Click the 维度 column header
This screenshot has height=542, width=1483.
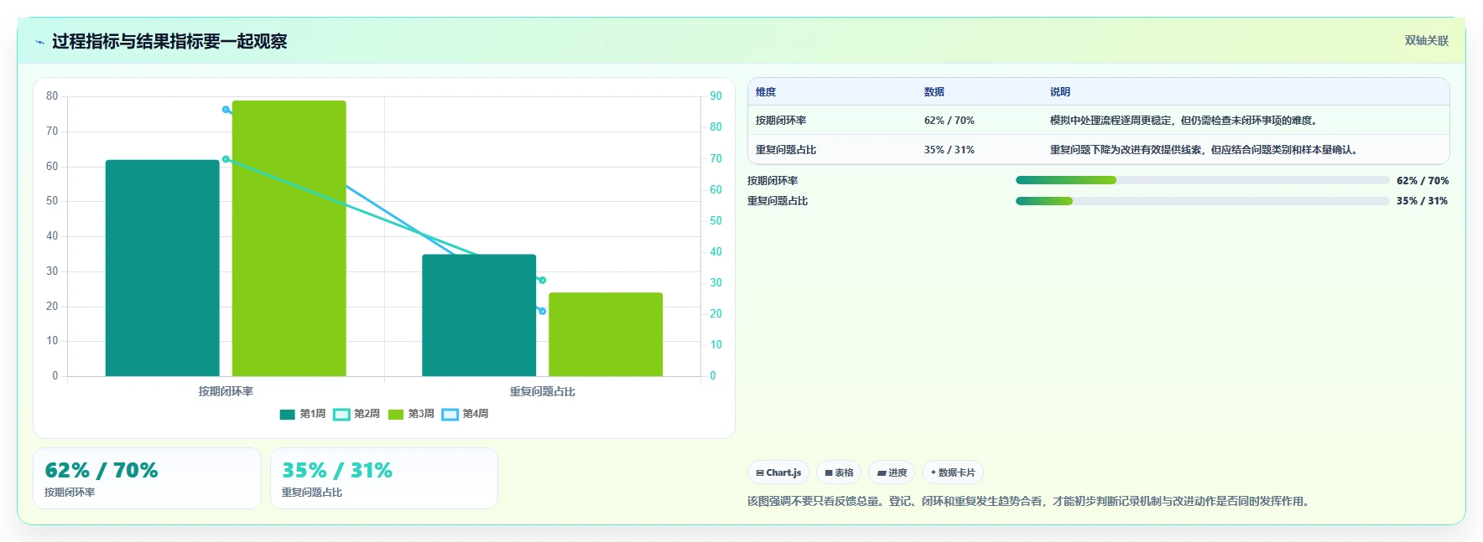click(766, 92)
